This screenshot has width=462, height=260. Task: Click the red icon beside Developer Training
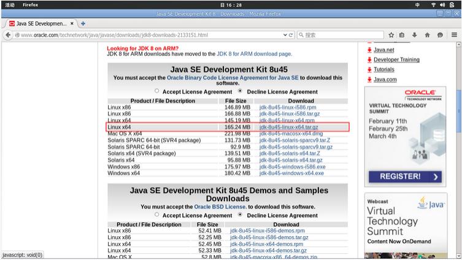[x=369, y=59]
